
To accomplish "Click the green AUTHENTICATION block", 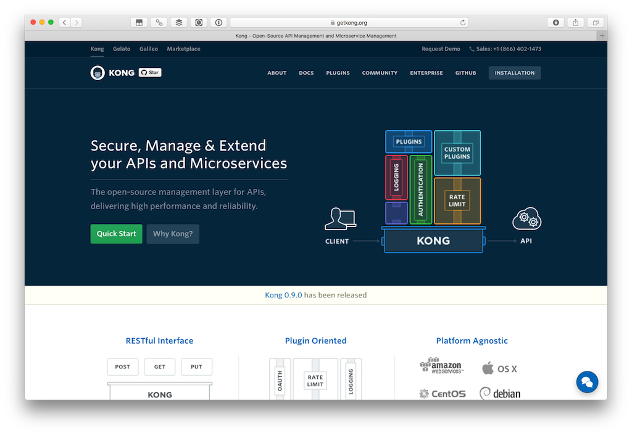I will (421, 189).
